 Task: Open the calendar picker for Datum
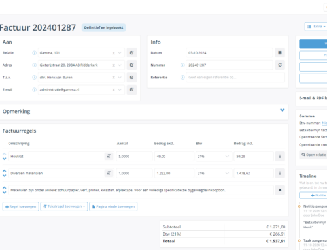tap(280, 53)
